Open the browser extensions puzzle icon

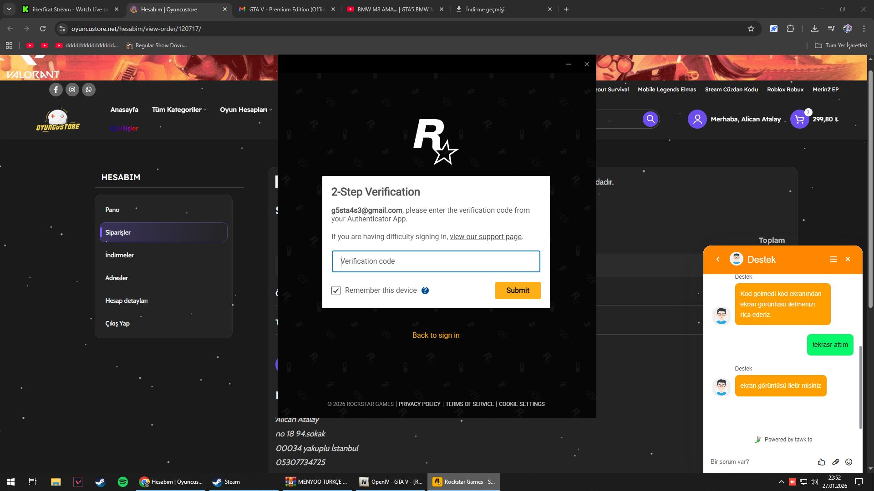pos(791,29)
